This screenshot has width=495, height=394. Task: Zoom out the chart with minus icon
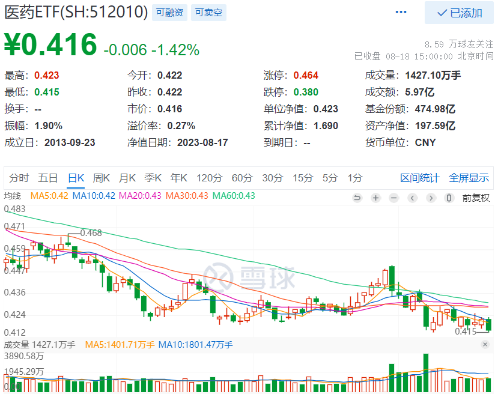pyautogui.click(x=394, y=198)
